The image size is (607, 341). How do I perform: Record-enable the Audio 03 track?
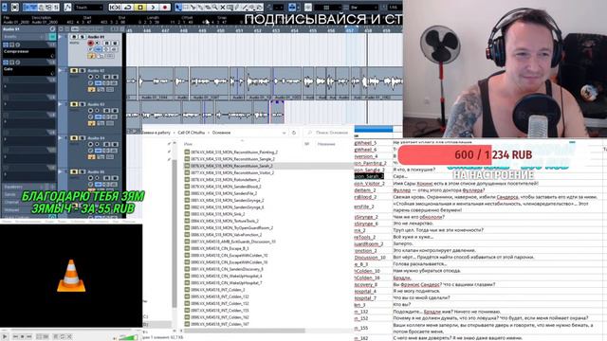tap(91, 111)
